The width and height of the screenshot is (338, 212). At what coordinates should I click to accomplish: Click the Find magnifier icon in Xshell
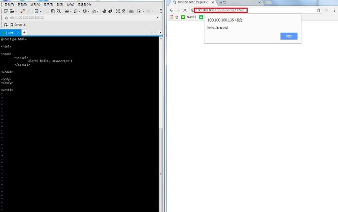pos(59,11)
